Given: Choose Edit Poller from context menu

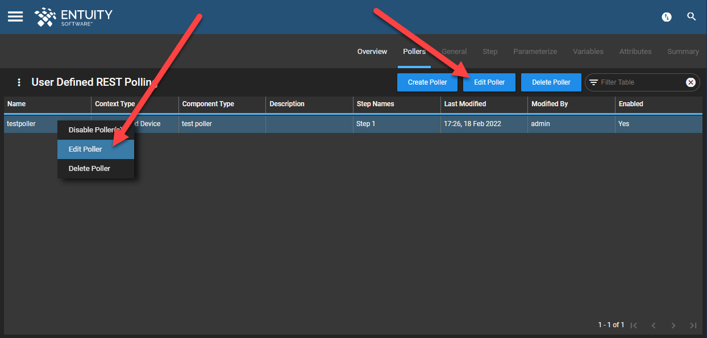Looking at the screenshot, I should tap(95, 149).
